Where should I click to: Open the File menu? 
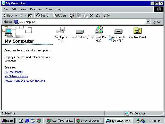pos(5,9)
